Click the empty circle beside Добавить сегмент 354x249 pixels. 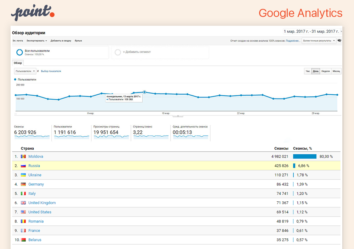tap(118, 52)
